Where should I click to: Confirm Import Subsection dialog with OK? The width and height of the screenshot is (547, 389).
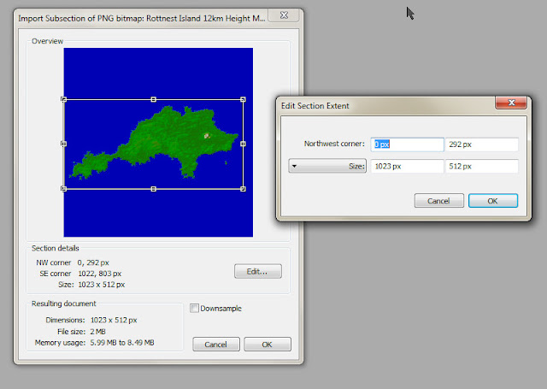268,345
